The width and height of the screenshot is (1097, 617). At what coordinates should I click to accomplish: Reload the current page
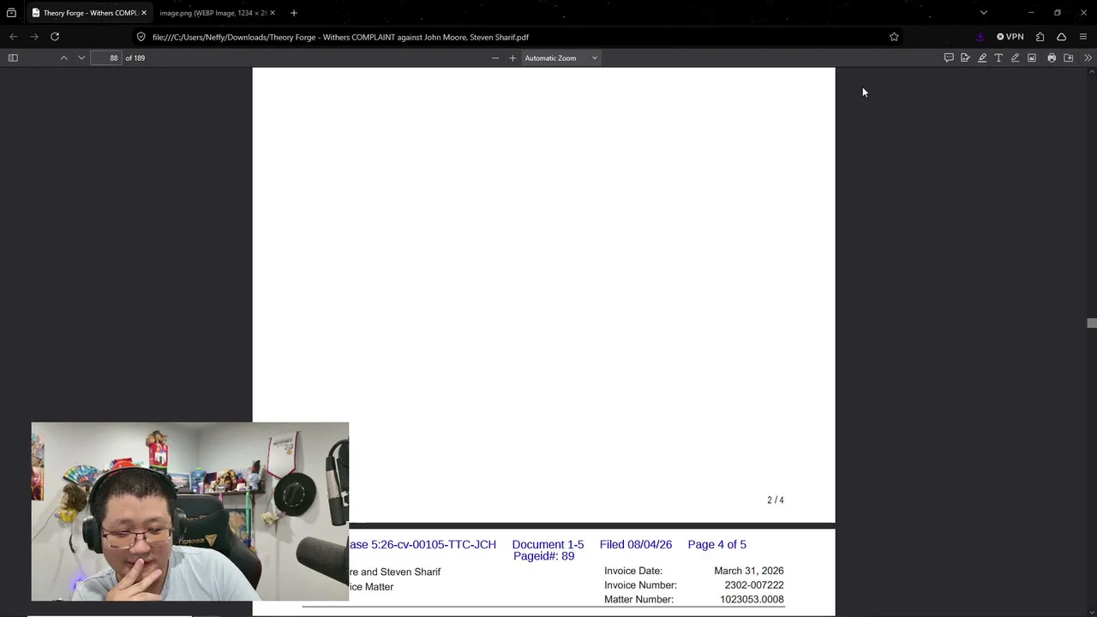pyautogui.click(x=55, y=36)
